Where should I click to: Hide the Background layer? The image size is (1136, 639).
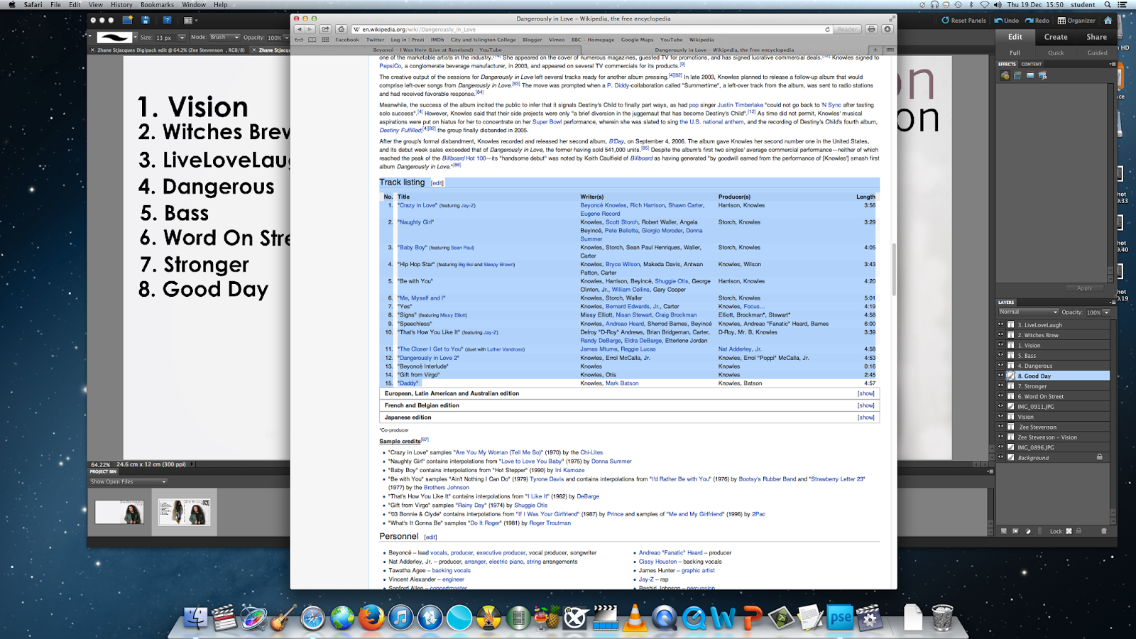[1001, 457]
